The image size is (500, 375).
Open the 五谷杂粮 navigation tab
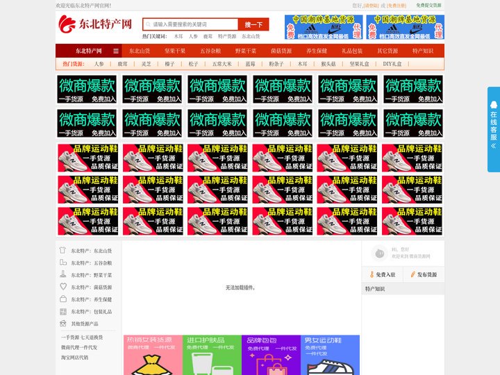[210, 51]
